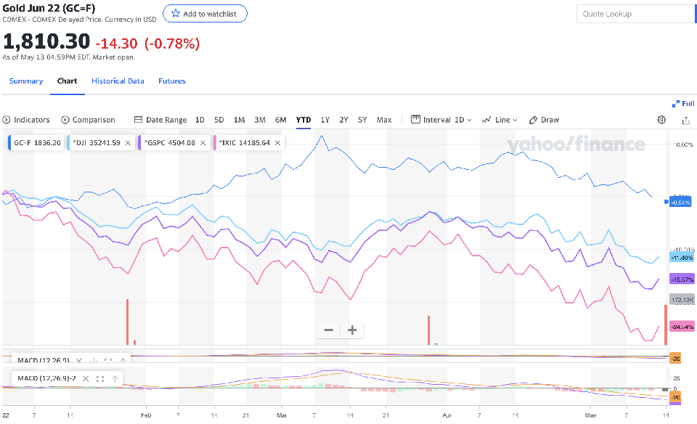Open the Indicators menu

[x=26, y=120]
